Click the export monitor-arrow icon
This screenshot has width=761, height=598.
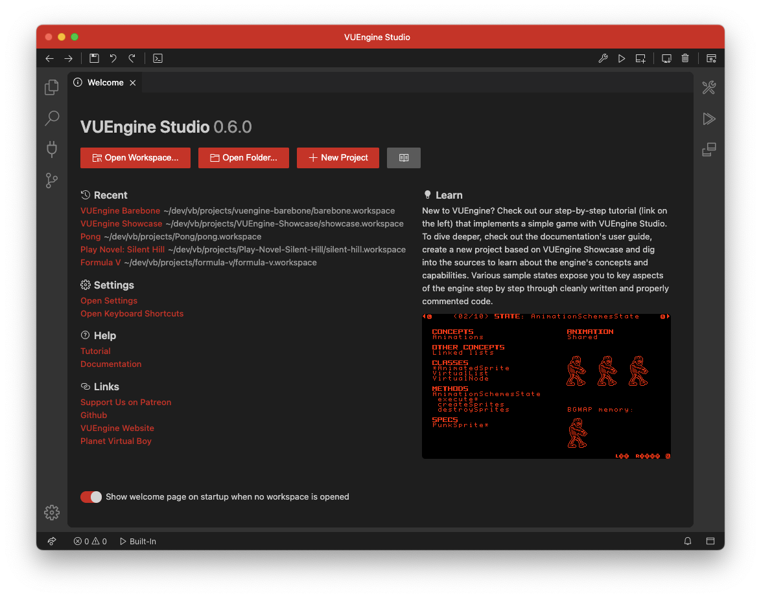pos(666,59)
